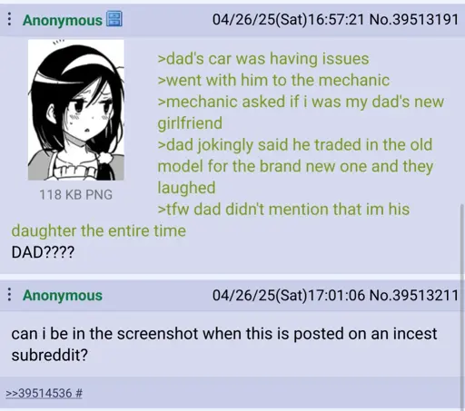Screen dimensions: 465x411
Task: Click the vertical scrollbar on the right edge
Action: [x=461, y=306]
